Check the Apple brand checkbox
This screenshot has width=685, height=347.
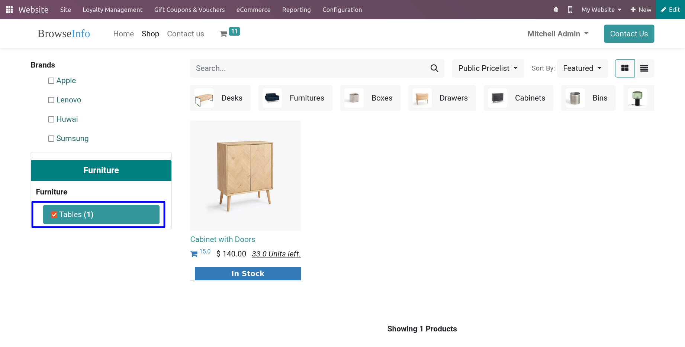coord(51,81)
